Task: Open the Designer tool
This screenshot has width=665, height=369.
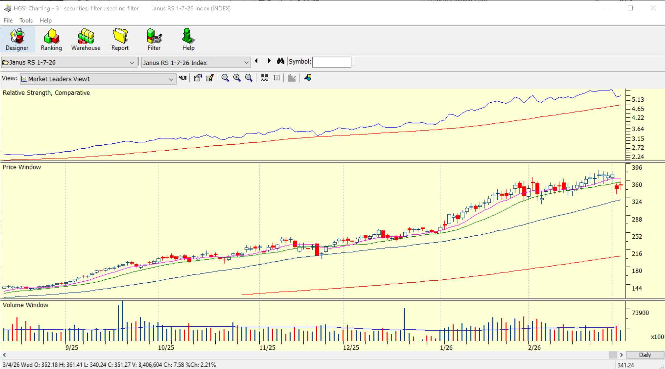Action: coord(17,39)
